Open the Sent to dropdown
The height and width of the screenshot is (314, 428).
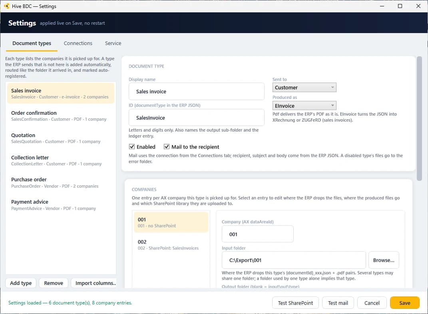tap(305, 87)
